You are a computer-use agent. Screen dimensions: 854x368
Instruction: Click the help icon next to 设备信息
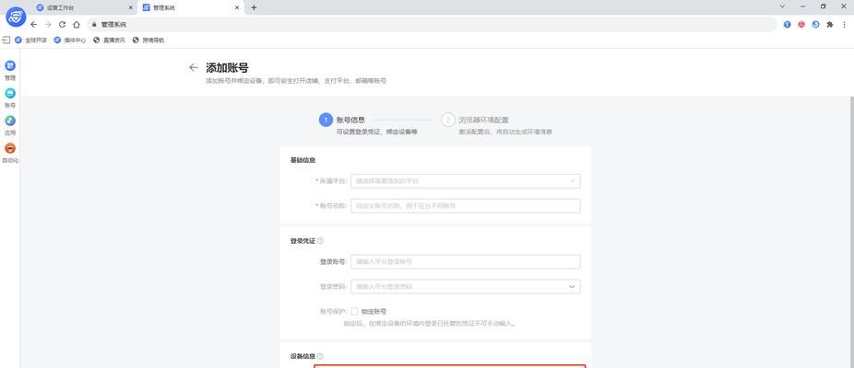coord(320,356)
